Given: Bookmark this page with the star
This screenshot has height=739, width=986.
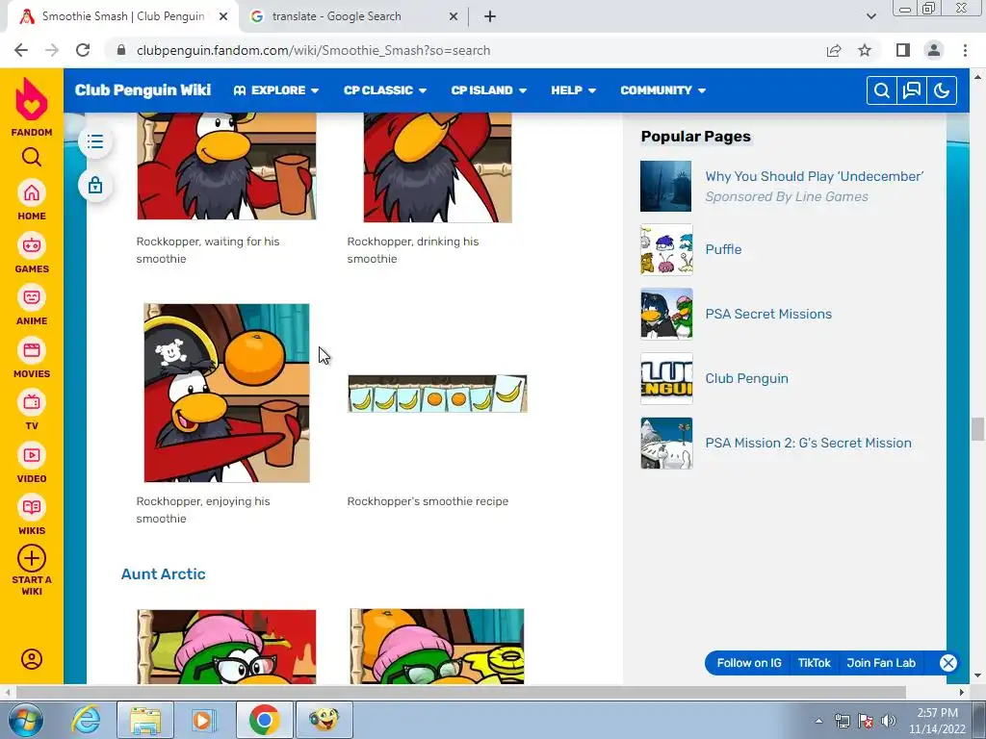Looking at the screenshot, I should click(865, 50).
